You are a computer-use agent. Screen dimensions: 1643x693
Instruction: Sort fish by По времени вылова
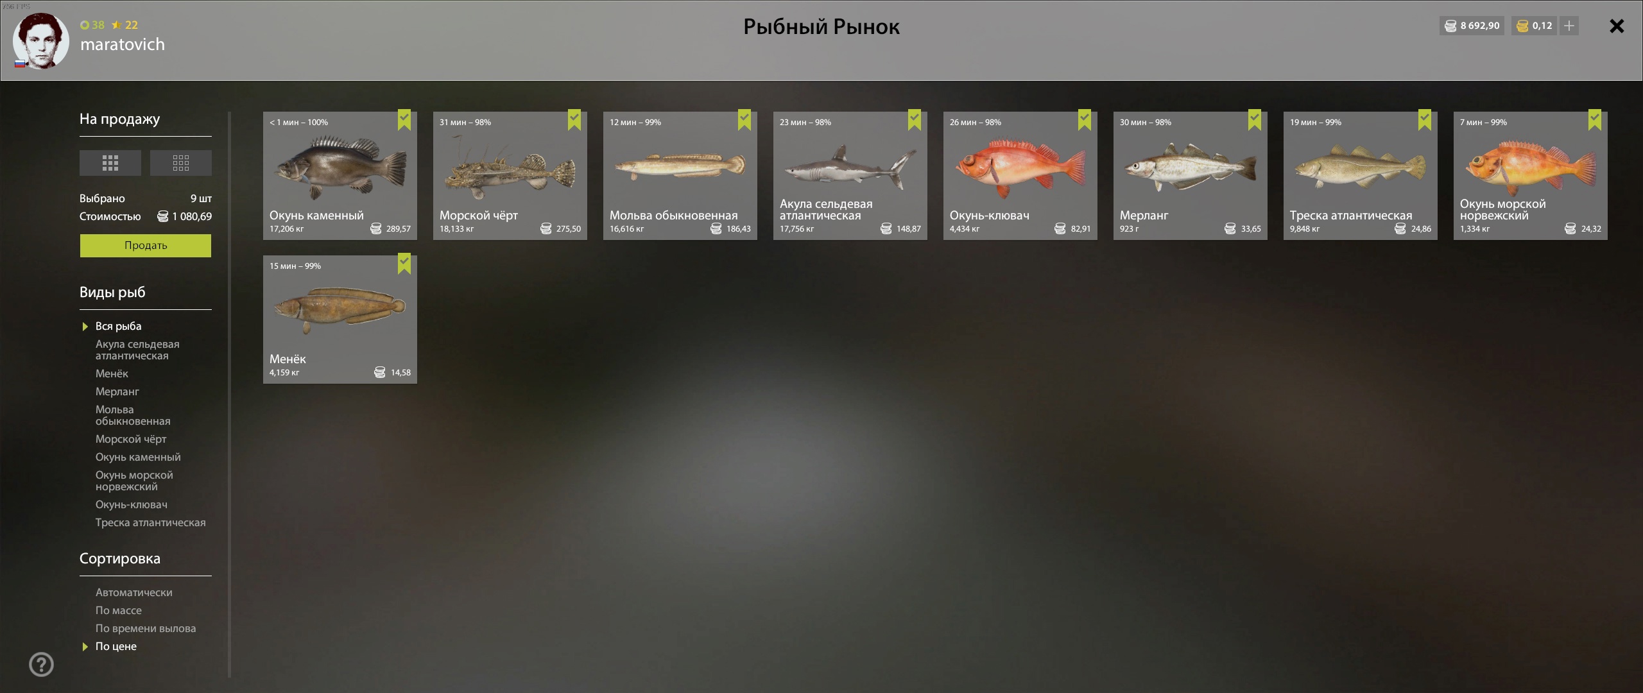[146, 628]
